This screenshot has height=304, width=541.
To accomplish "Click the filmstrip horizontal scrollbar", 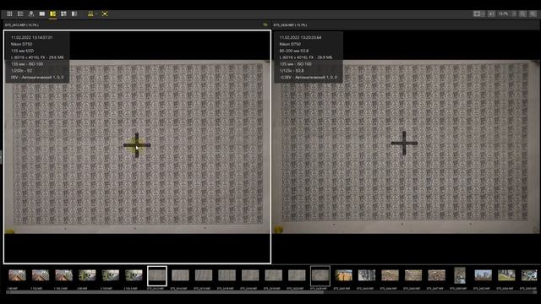I will (x=165, y=292).
